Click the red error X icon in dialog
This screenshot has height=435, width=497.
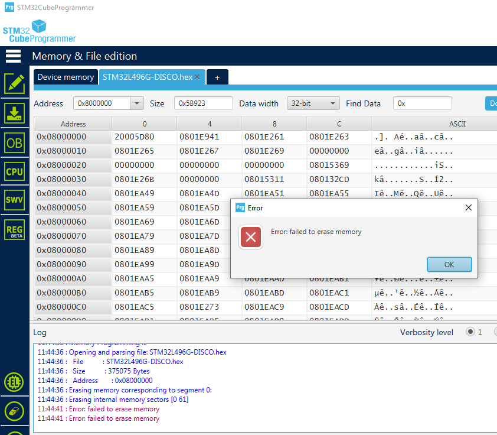point(251,237)
